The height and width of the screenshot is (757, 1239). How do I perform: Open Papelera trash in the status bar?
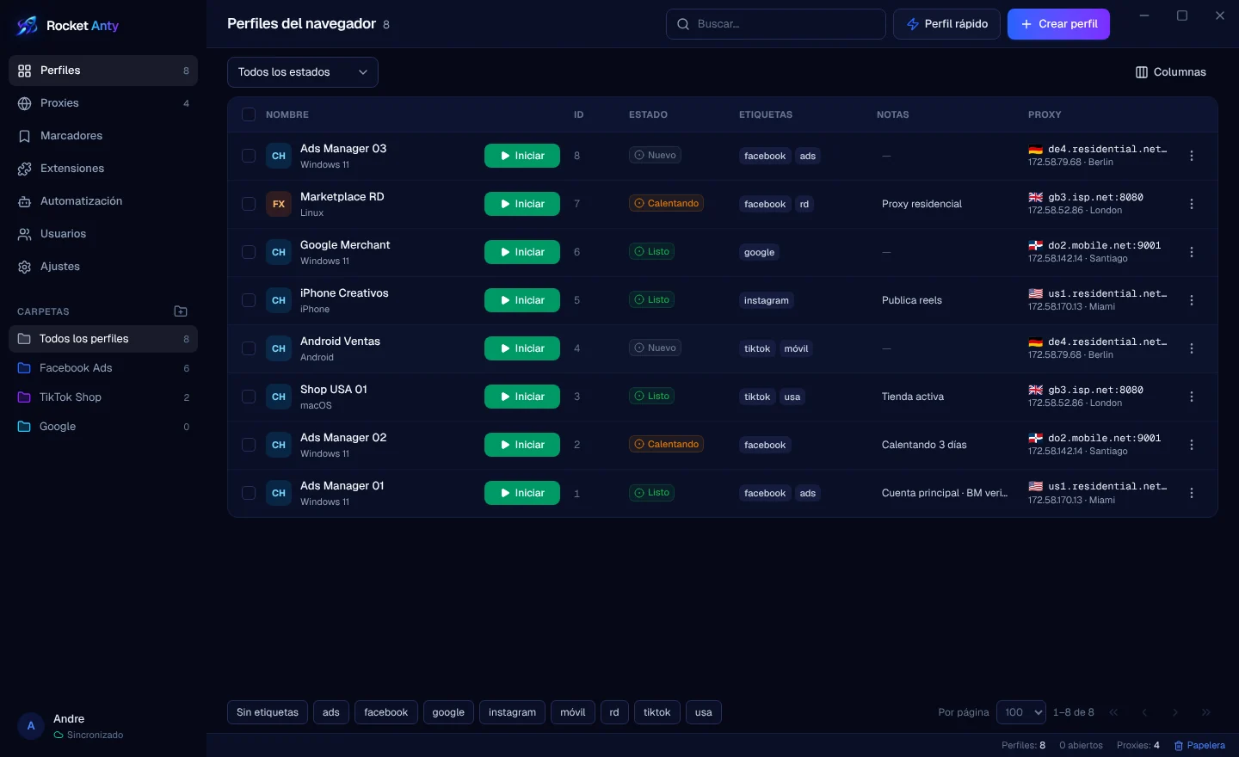pos(1199,745)
